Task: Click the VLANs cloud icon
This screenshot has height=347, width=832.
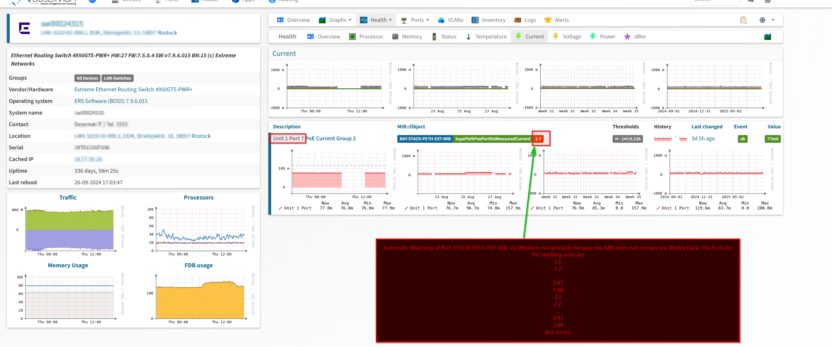Action: tap(441, 20)
